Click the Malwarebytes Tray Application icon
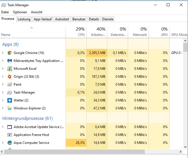 coord(9,61)
